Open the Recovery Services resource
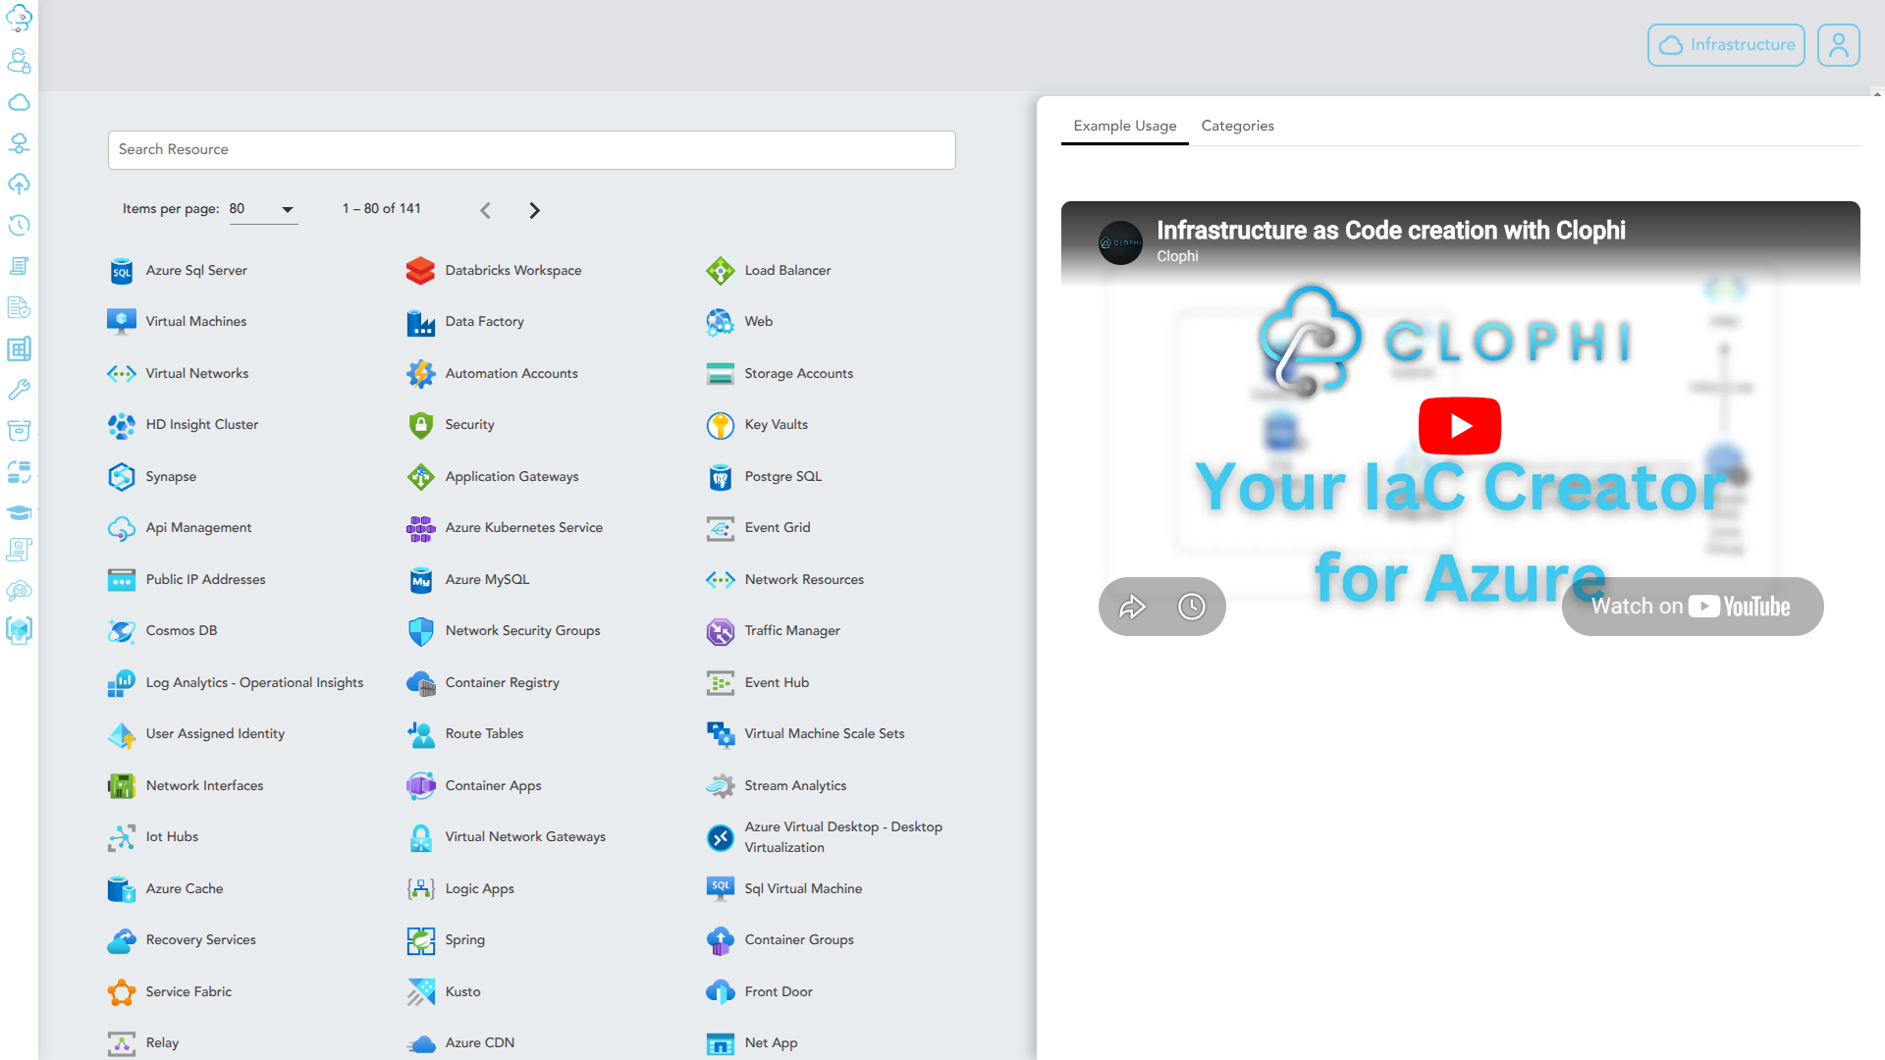 200,940
